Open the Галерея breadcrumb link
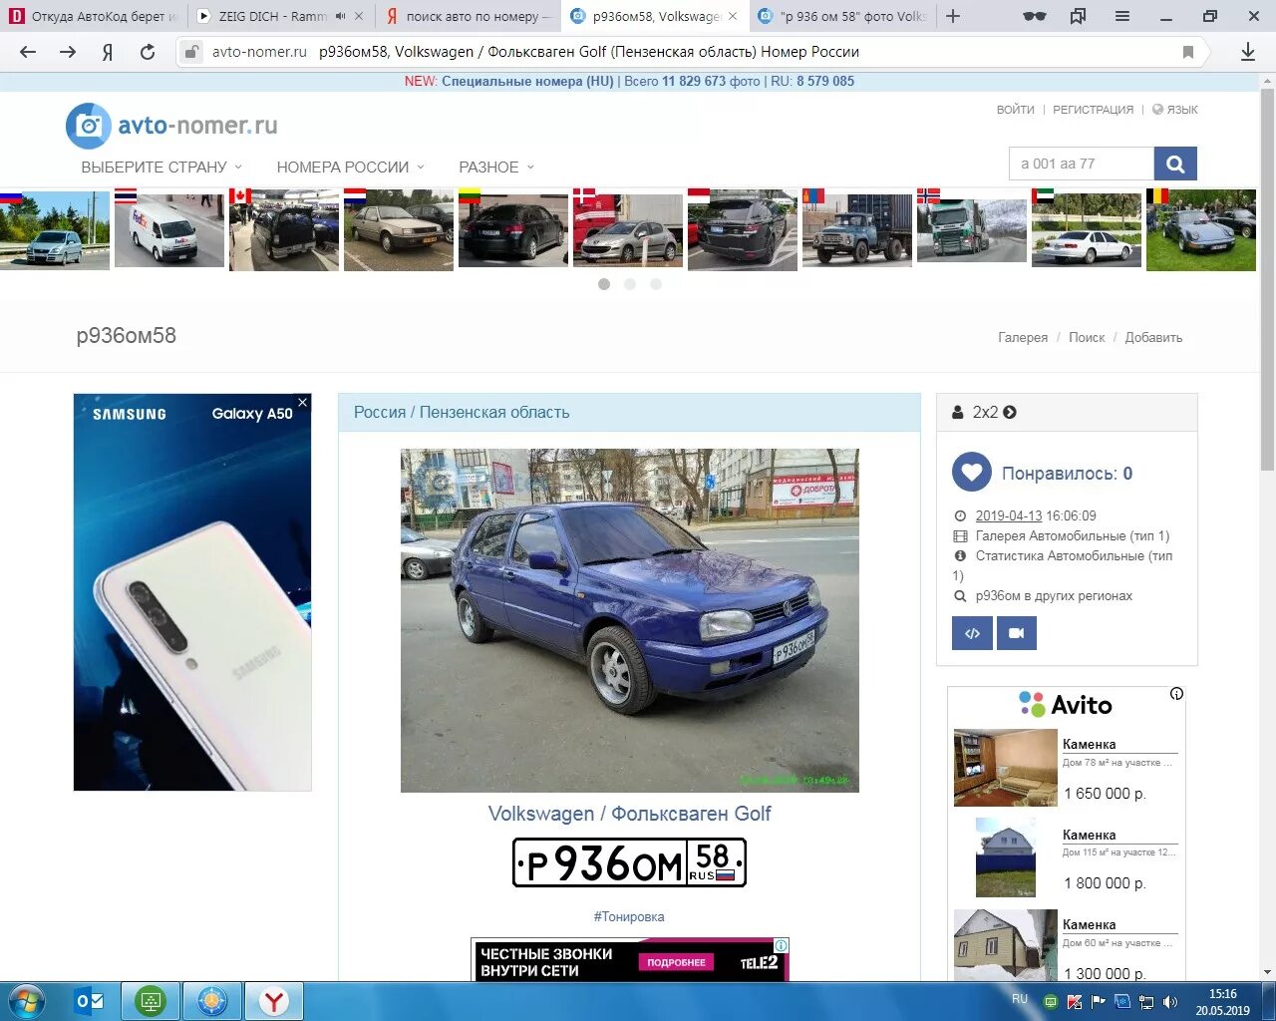 tap(1023, 338)
